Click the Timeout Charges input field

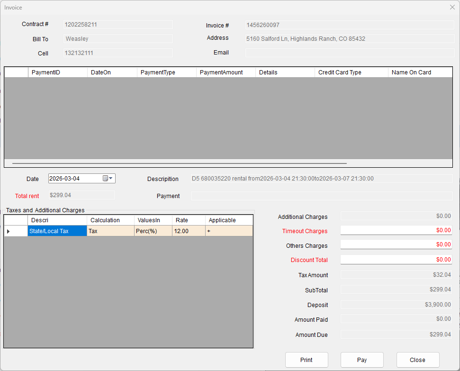(x=396, y=230)
